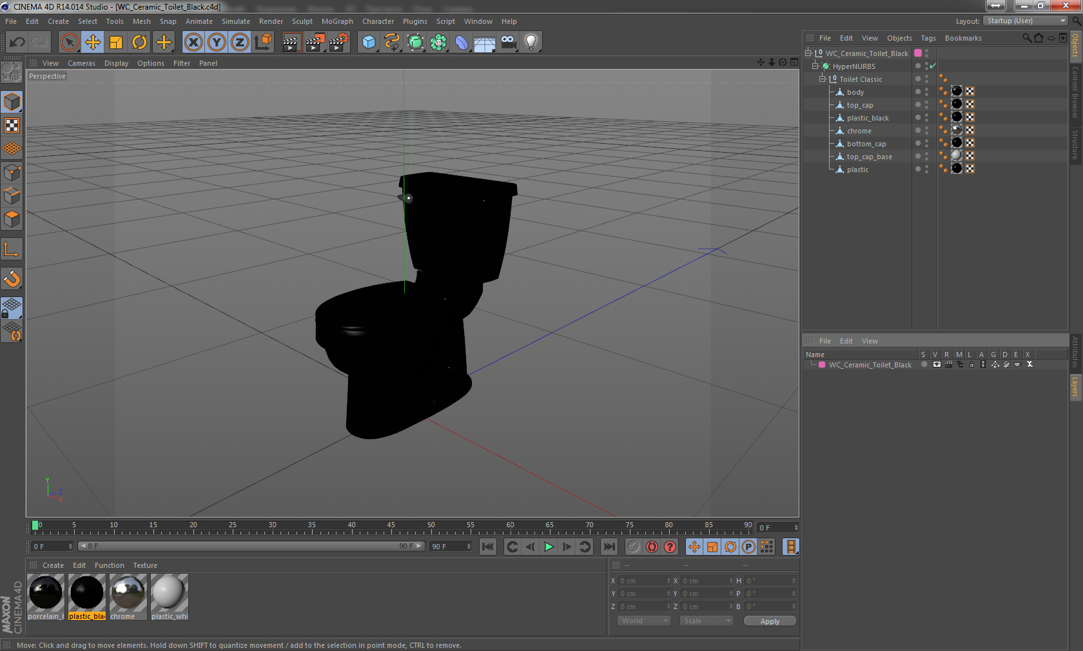Toggle HyperNURBS green check enable

[933, 66]
